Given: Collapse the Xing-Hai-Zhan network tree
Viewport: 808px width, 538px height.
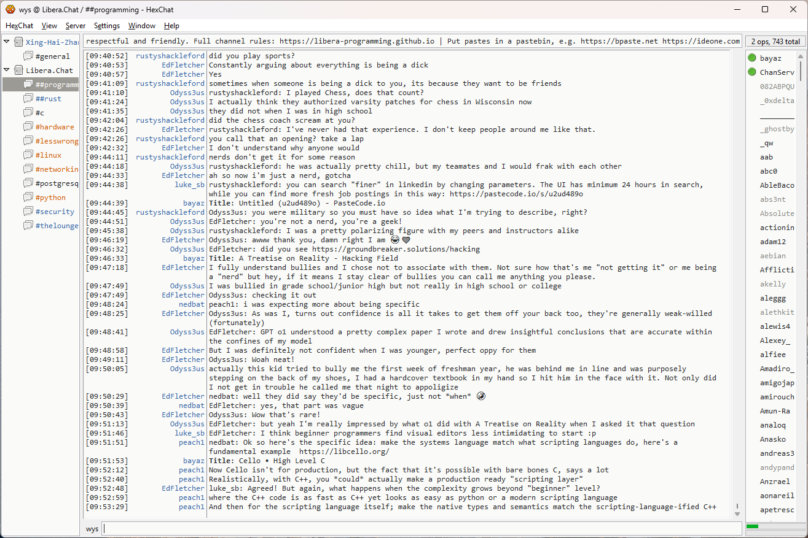Looking at the screenshot, I should click(x=7, y=42).
